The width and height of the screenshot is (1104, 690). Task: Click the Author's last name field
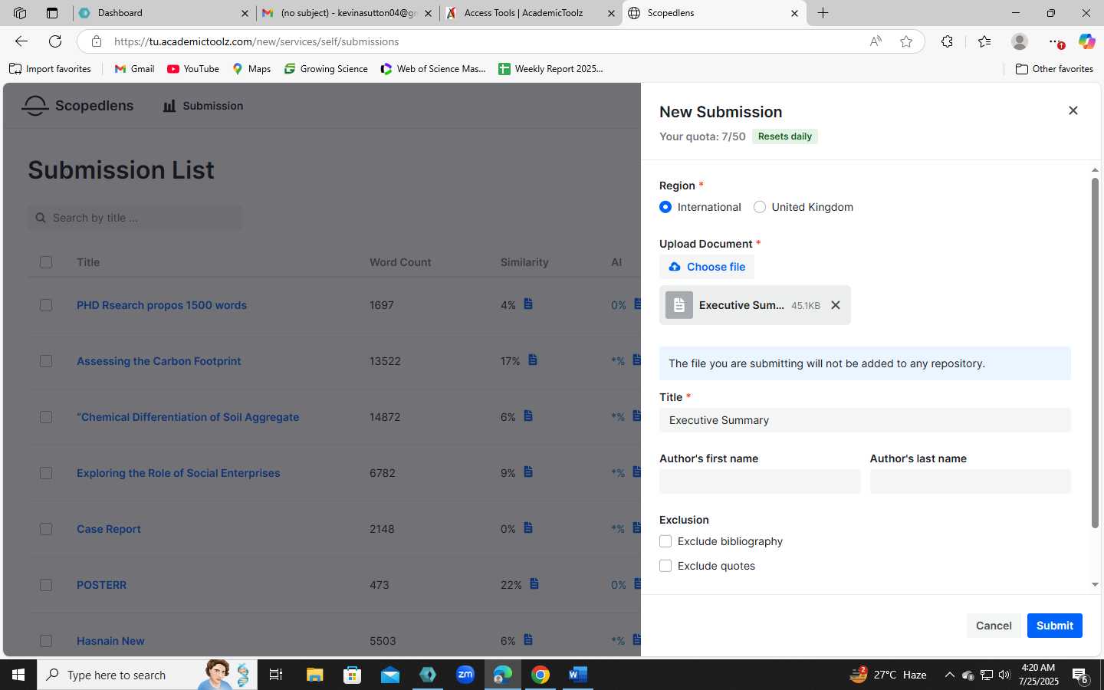pyautogui.click(x=970, y=481)
